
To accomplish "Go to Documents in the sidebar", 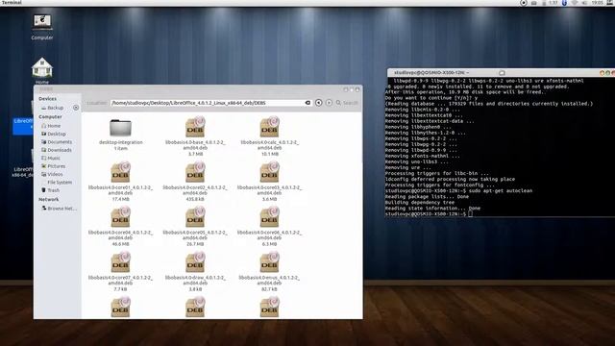I will coord(57,142).
